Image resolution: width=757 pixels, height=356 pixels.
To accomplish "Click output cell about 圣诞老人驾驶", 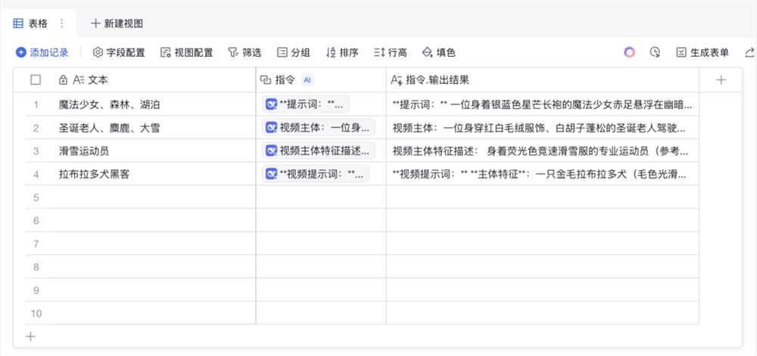I will click(x=543, y=128).
